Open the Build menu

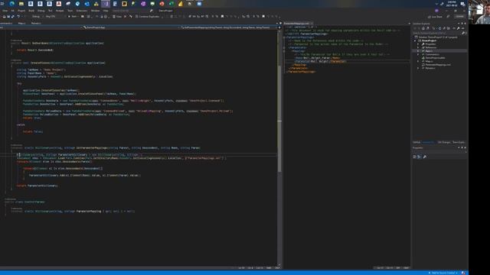pos(31,11)
